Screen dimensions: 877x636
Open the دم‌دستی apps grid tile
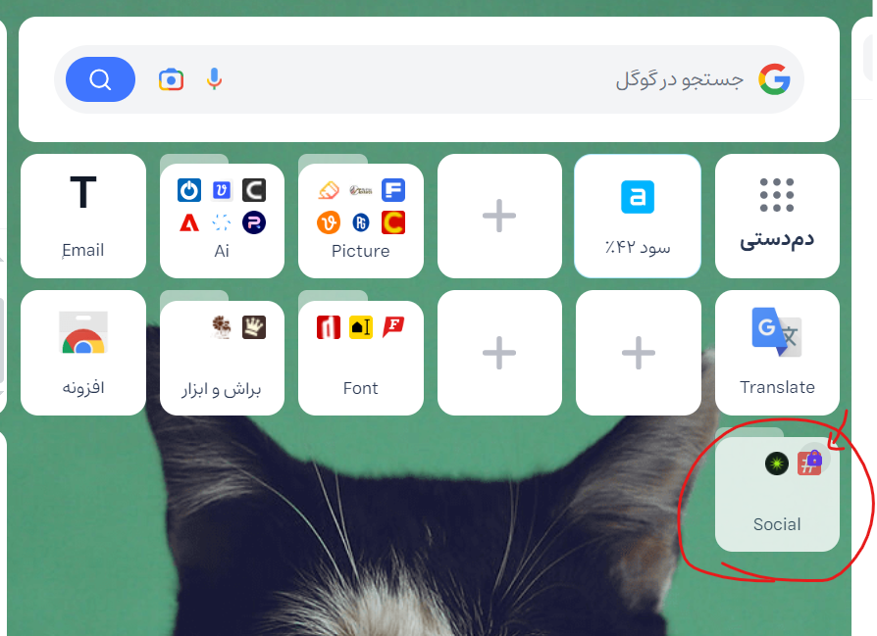(777, 216)
